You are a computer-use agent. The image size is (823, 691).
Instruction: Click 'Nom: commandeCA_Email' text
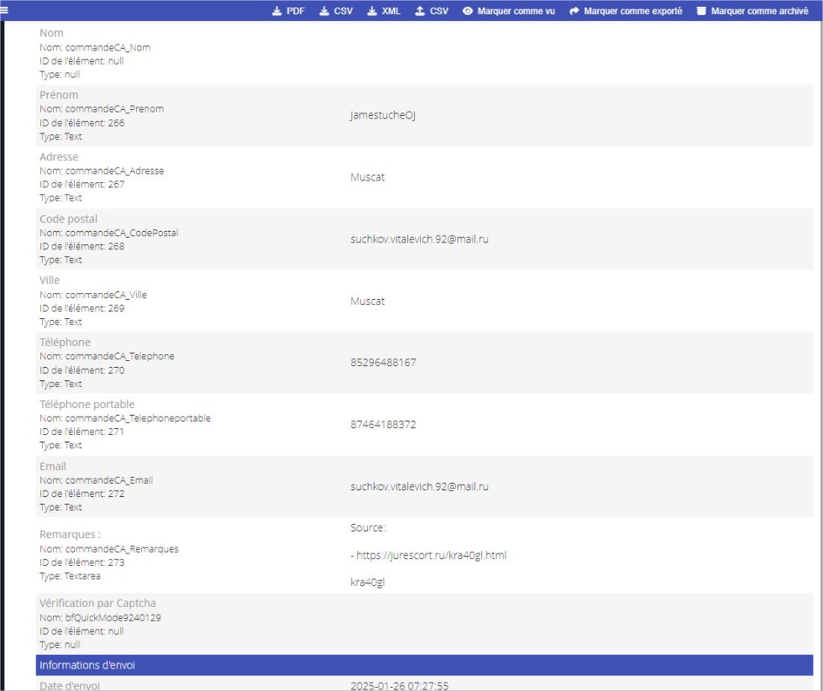click(96, 480)
